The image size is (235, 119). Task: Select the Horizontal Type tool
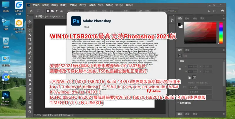tap(30, 94)
